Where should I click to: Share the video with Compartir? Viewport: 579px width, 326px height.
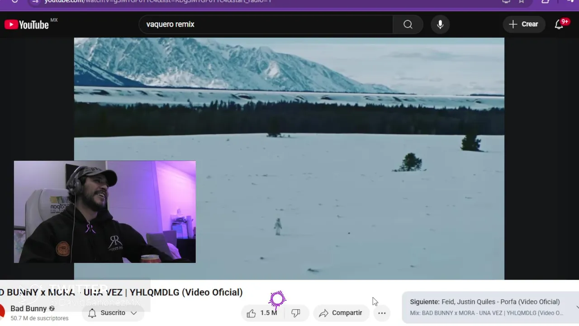click(x=341, y=313)
